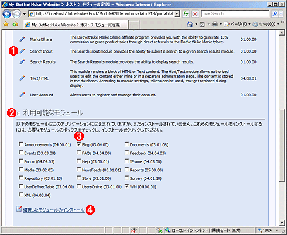The width and height of the screenshot is (287, 235).
Task: Enable the FAQs module checkbox
Action: (x=78, y=153)
